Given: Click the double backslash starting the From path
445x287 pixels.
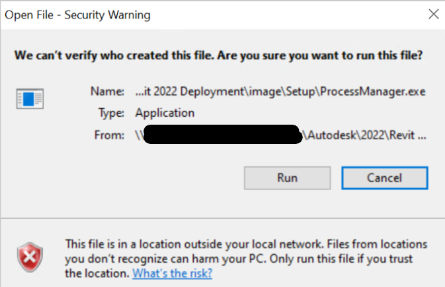Looking at the screenshot, I should coord(139,135).
